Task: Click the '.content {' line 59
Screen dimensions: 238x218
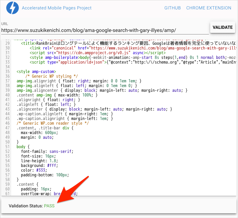Action: [x=28, y=184]
